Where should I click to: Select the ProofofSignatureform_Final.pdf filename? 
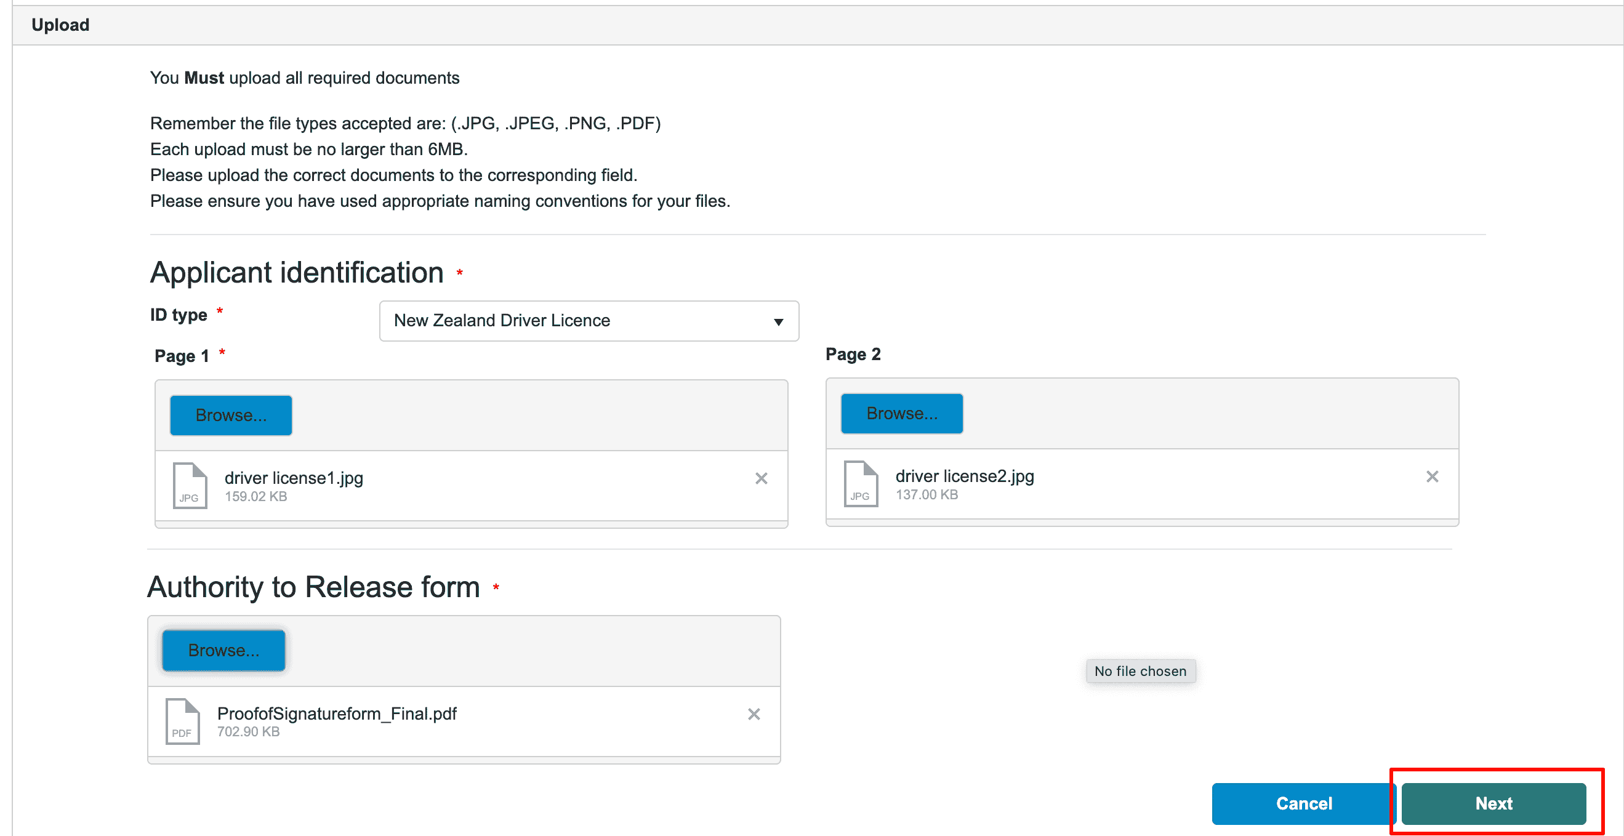click(337, 713)
